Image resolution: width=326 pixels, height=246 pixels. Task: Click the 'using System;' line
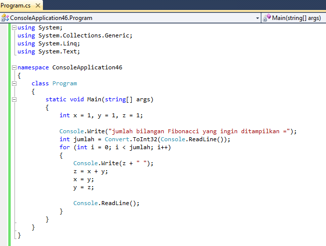pyautogui.click(x=40, y=27)
